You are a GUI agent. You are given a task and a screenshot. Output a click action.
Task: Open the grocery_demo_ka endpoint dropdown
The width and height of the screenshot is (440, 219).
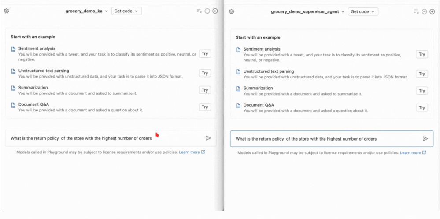(x=87, y=11)
